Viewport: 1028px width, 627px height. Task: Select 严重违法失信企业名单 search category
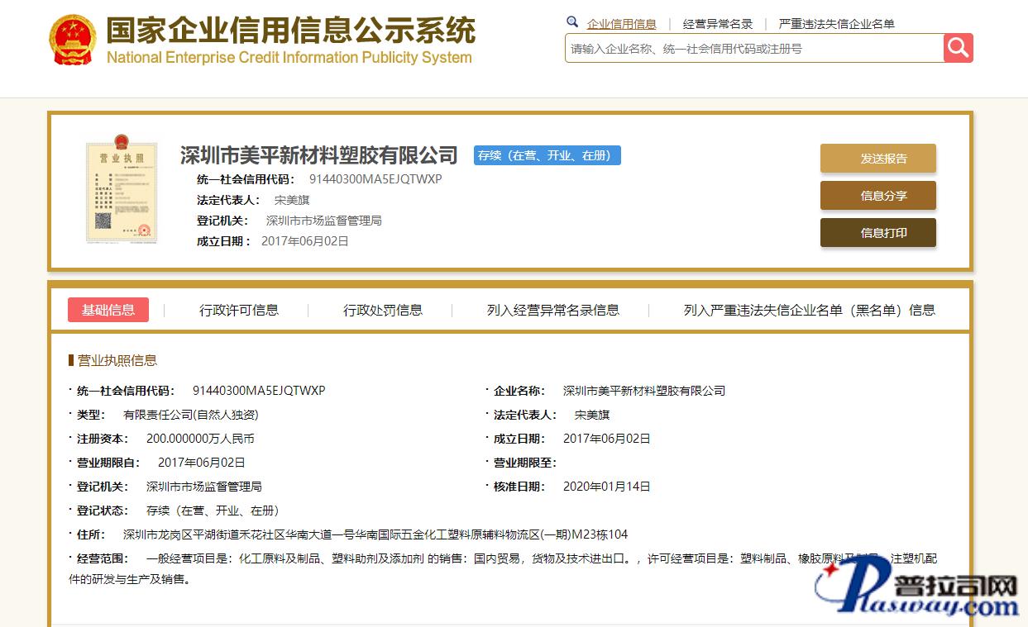pos(836,24)
